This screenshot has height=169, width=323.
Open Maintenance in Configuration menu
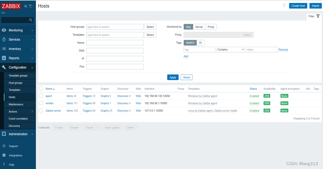coord(16,104)
